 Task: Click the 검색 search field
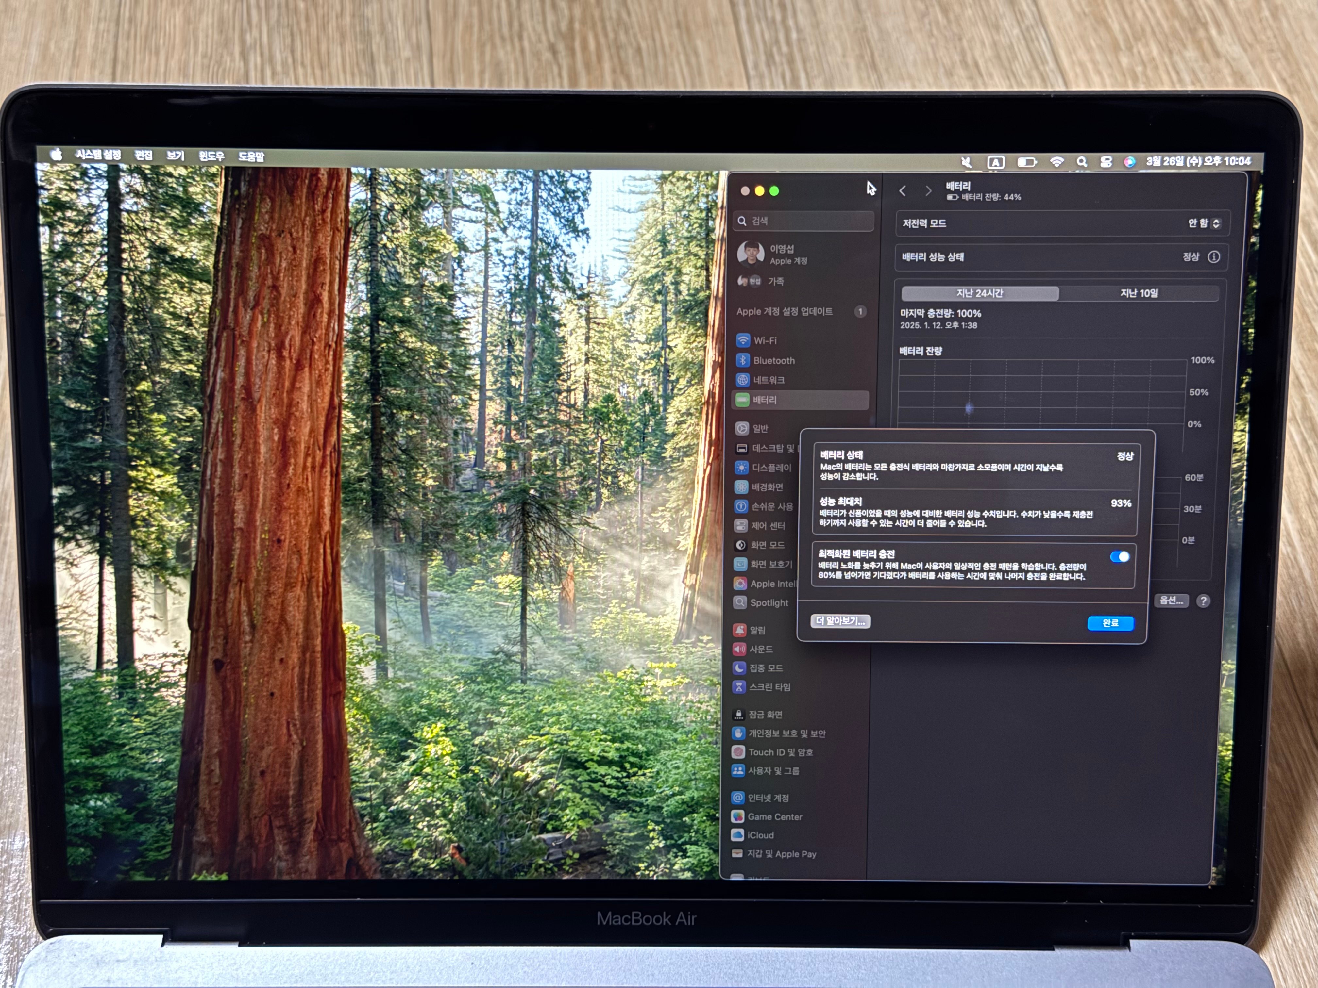[x=804, y=221]
